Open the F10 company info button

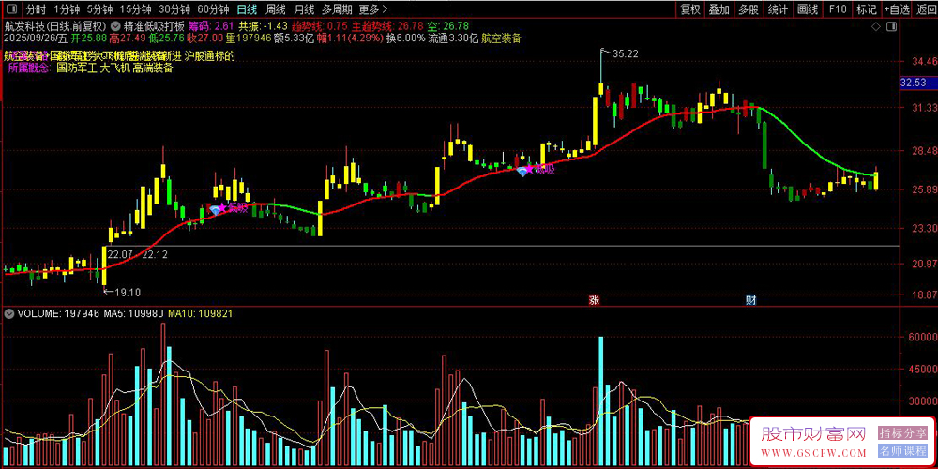click(837, 9)
